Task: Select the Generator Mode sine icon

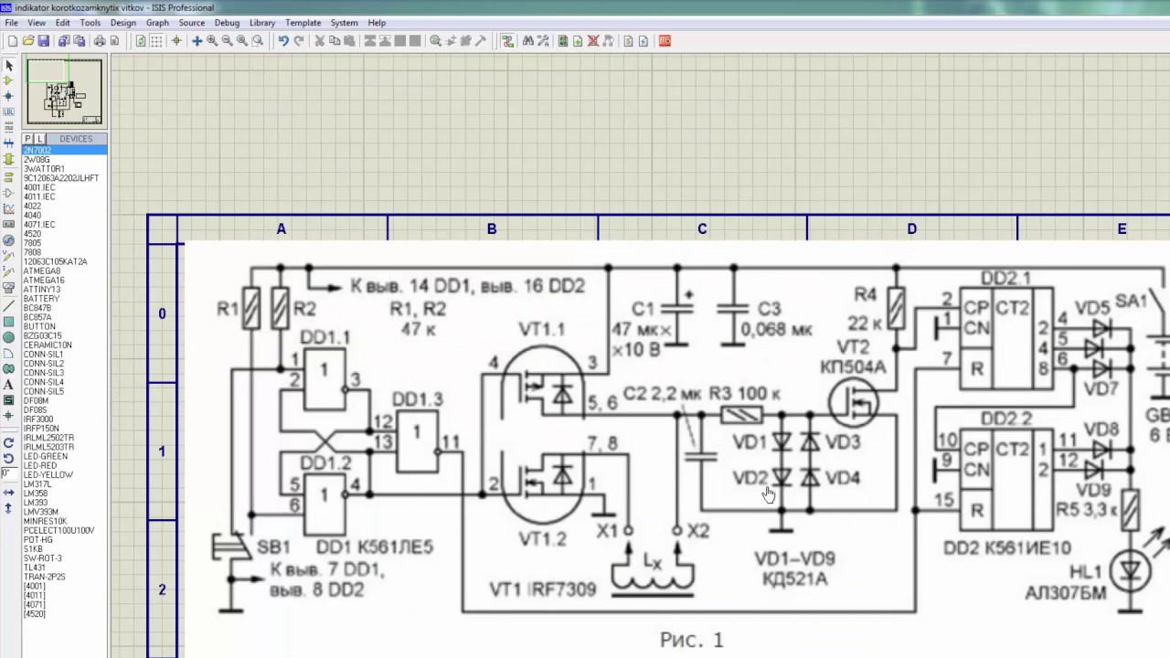Action: click(9, 239)
